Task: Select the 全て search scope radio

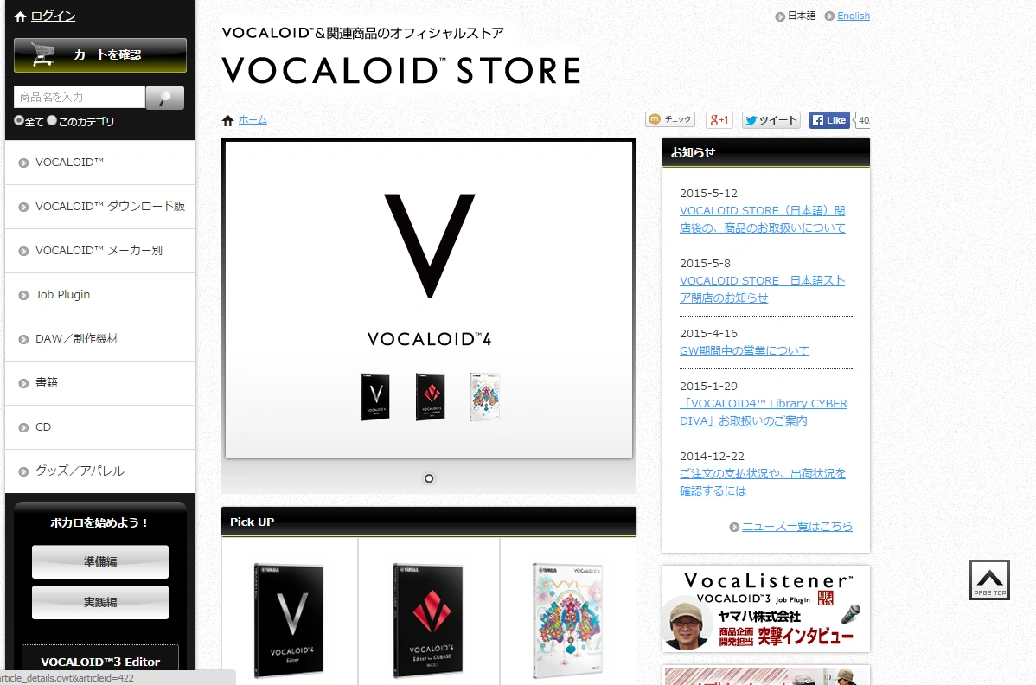Action: (x=19, y=120)
